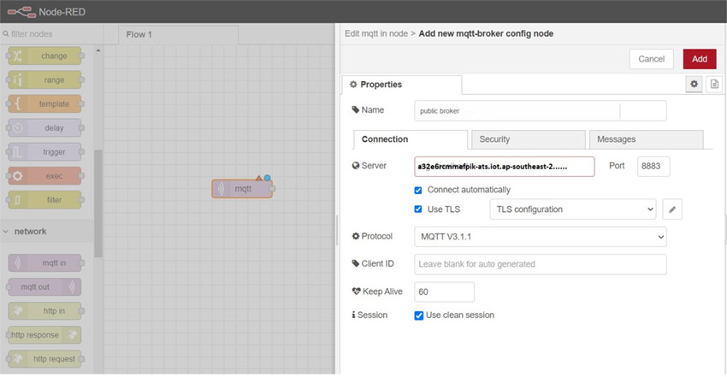Disable the Use TLS checkbox

point(418,209)
